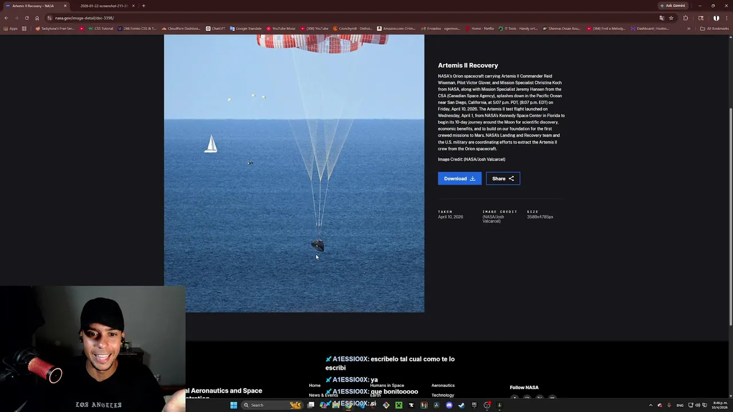Open the Discord taskbar icon
The image size is (733, 412).
449,405
